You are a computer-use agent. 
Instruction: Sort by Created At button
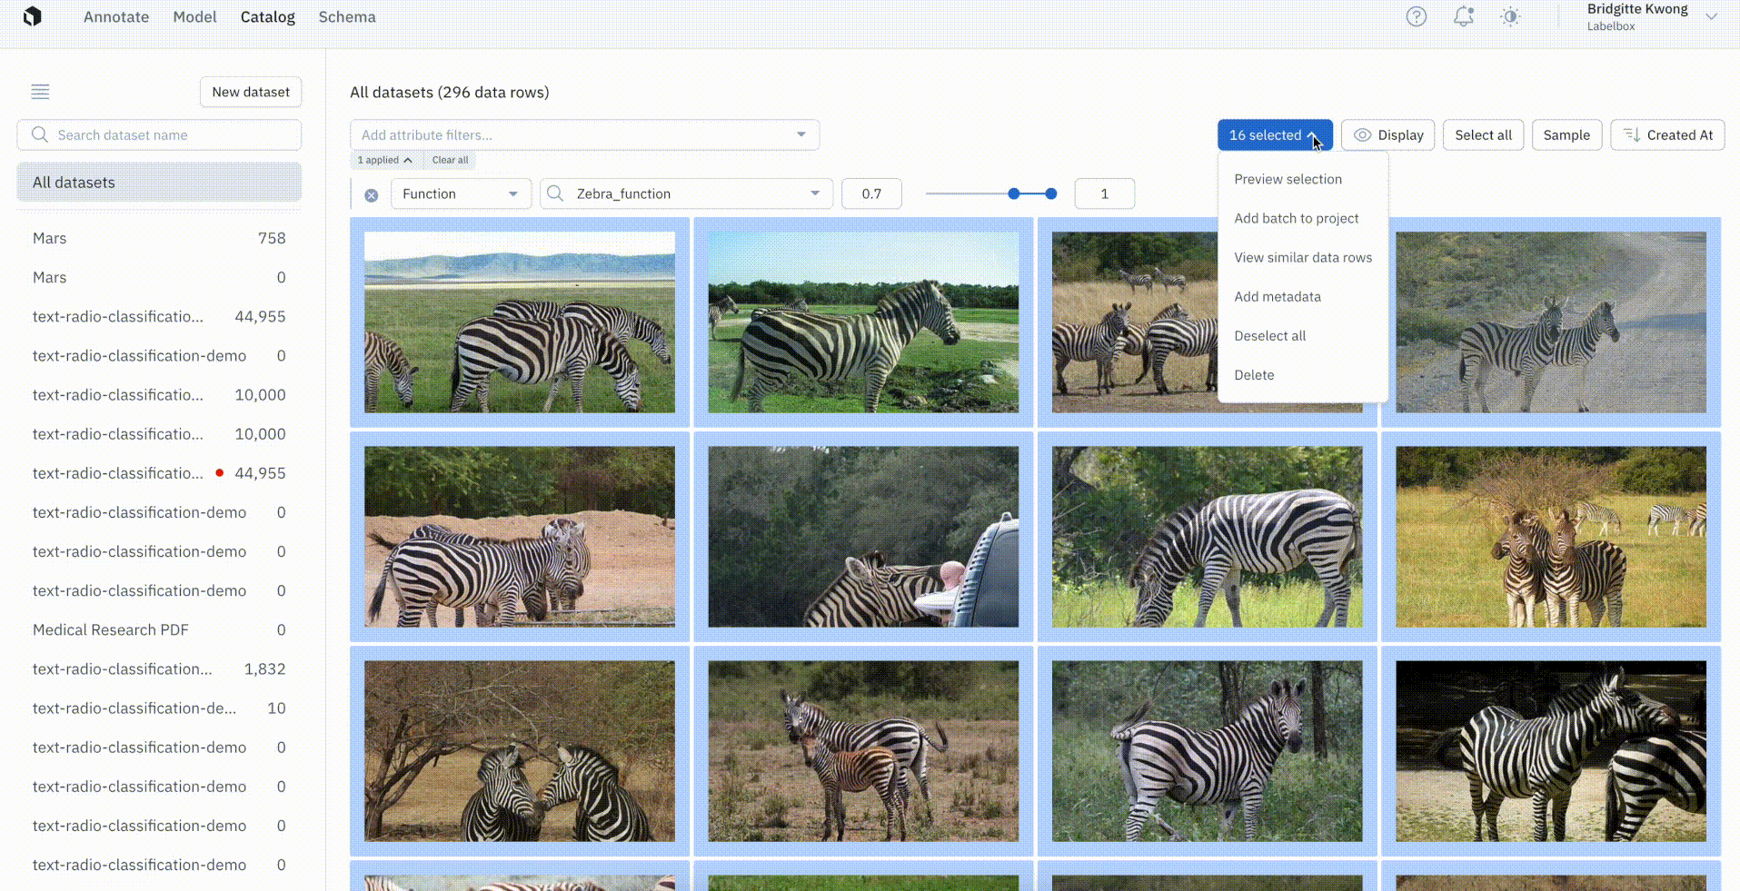coord(1667,135)
